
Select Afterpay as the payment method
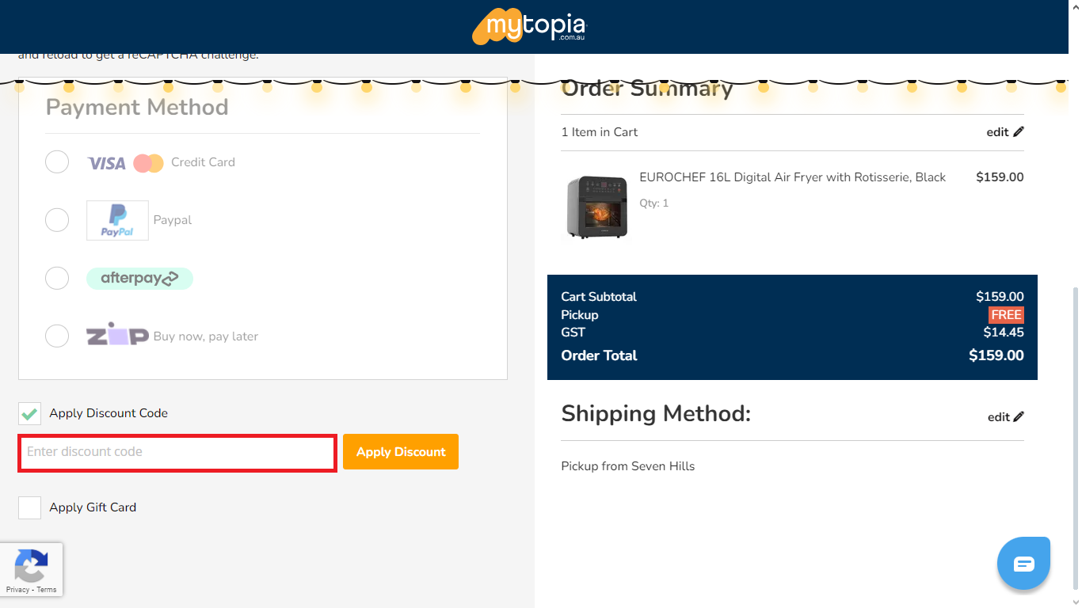[57, 278]
